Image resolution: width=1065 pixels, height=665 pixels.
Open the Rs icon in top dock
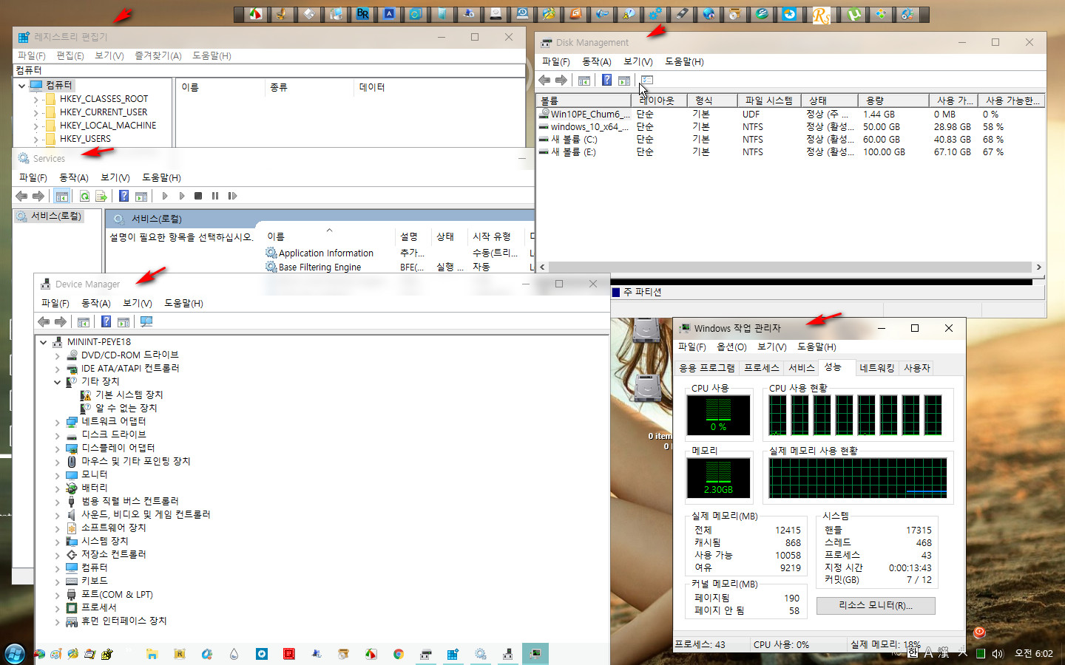821,14
